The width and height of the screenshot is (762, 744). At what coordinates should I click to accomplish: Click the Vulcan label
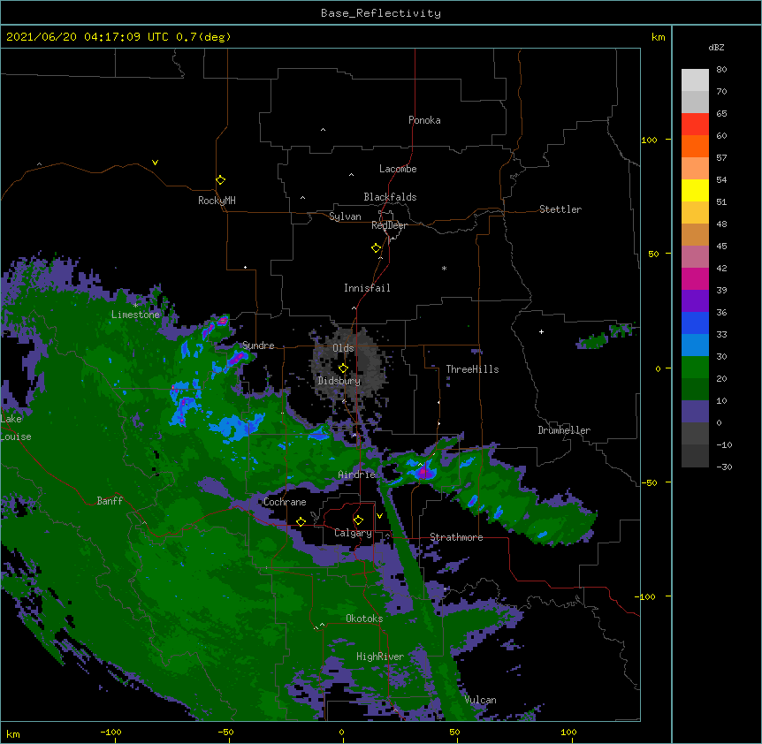[x=481, y=700]
